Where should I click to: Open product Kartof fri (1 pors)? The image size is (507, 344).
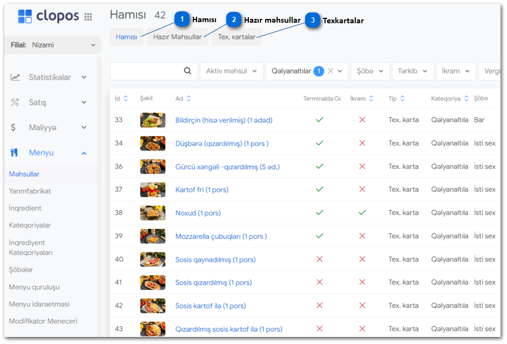pyautogui.click(x=202, y=190)
